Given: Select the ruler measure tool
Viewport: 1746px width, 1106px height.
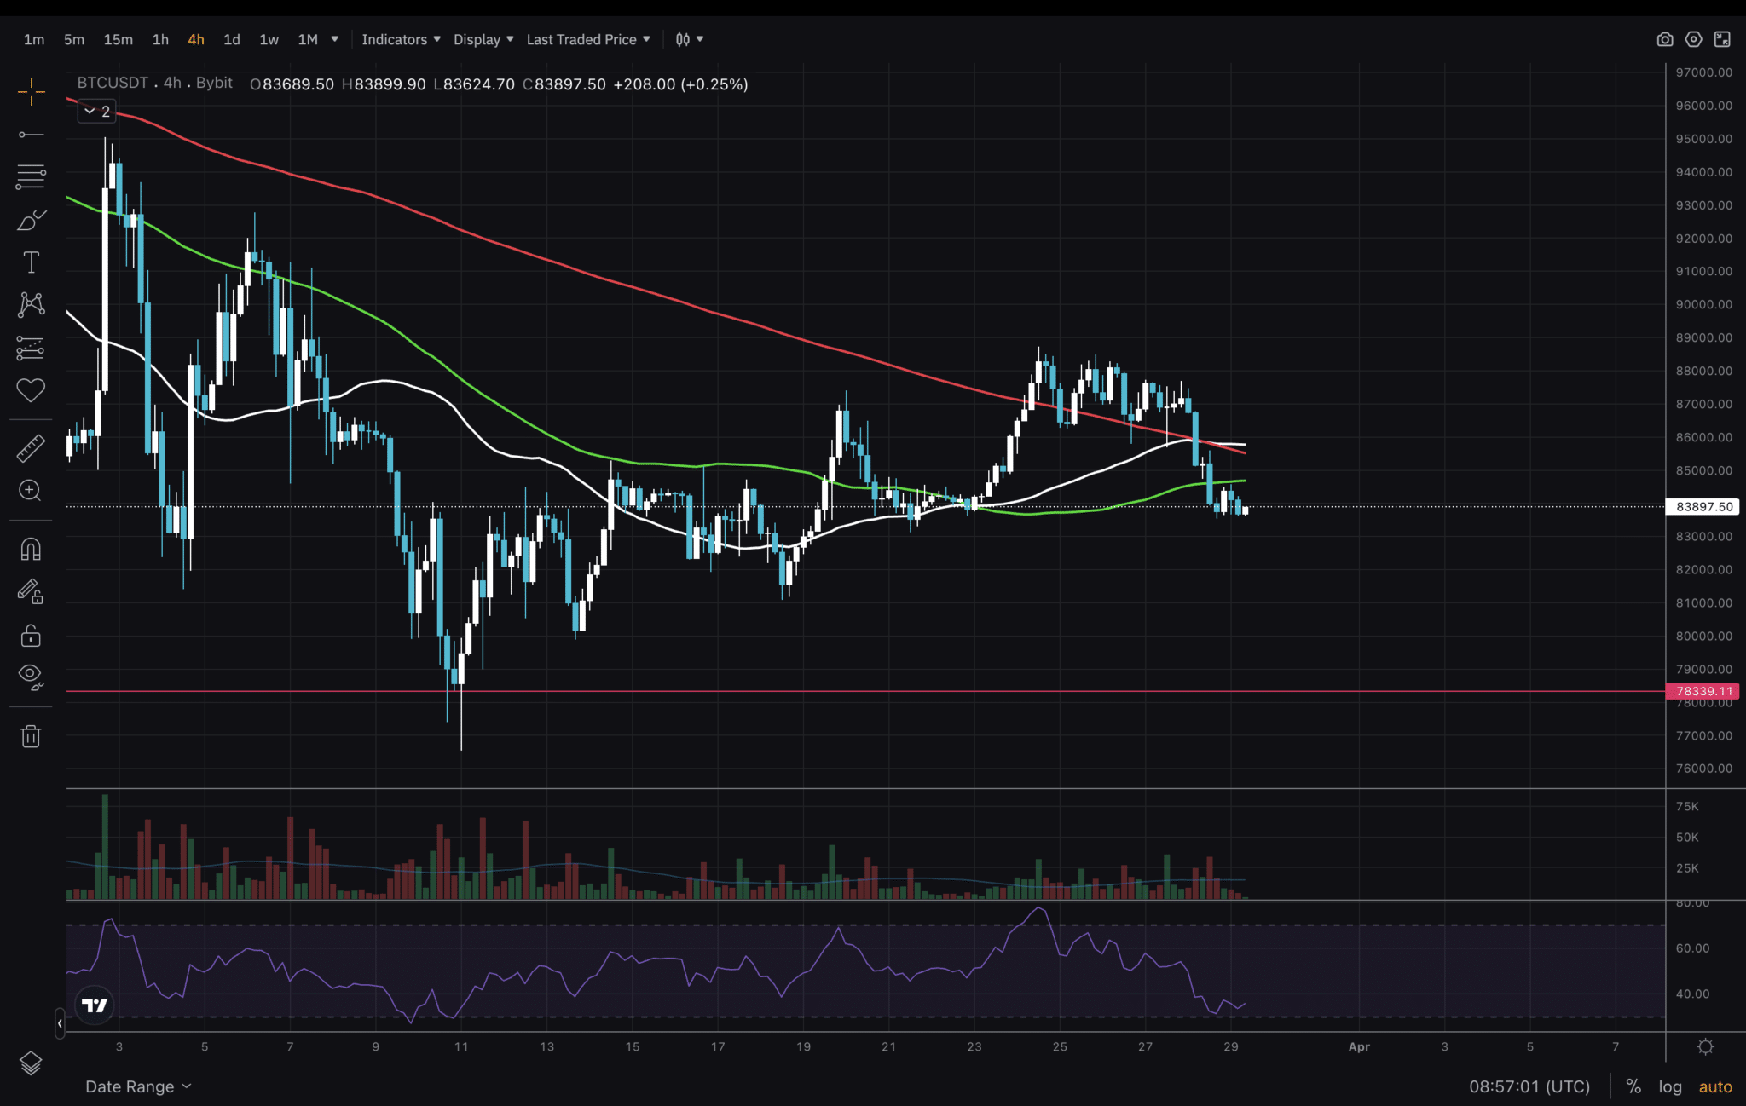Looking at the screenshot, I should coord(31,448).
